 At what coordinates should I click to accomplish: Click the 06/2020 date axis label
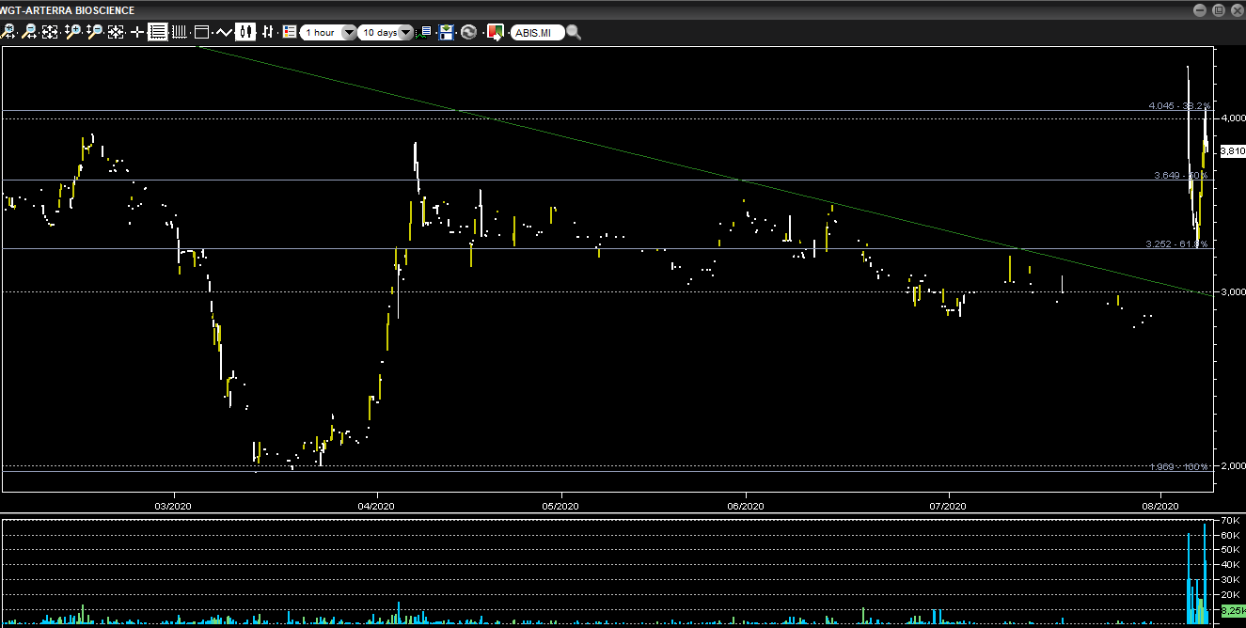[746, 506]
